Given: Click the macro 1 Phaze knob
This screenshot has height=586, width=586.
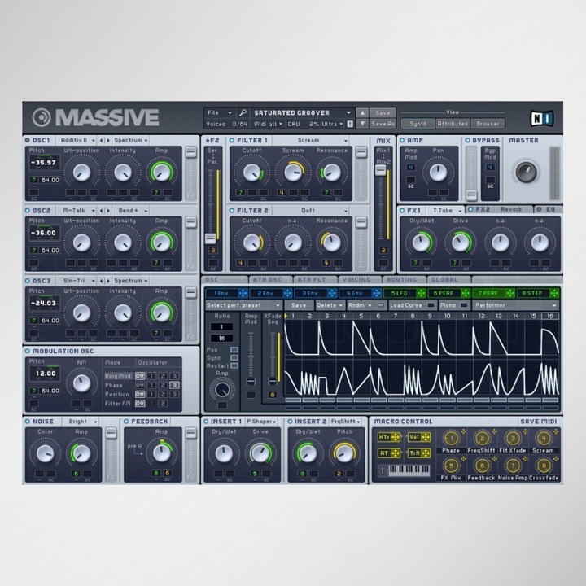Looking at the screenshot, I should click(x=451, y=439).
